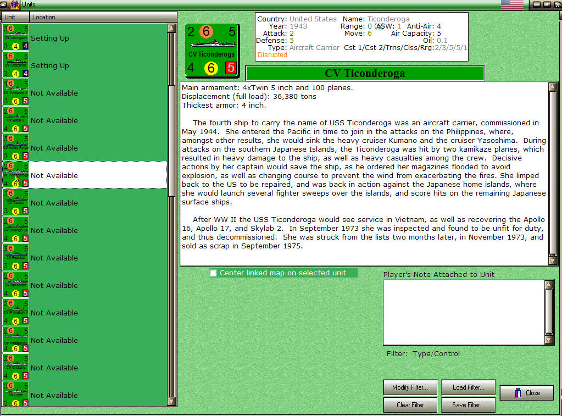The height and width of the screenshot is (416, 562).
Task: Click the description text scroll up arrow
Action: pos(553,86)
